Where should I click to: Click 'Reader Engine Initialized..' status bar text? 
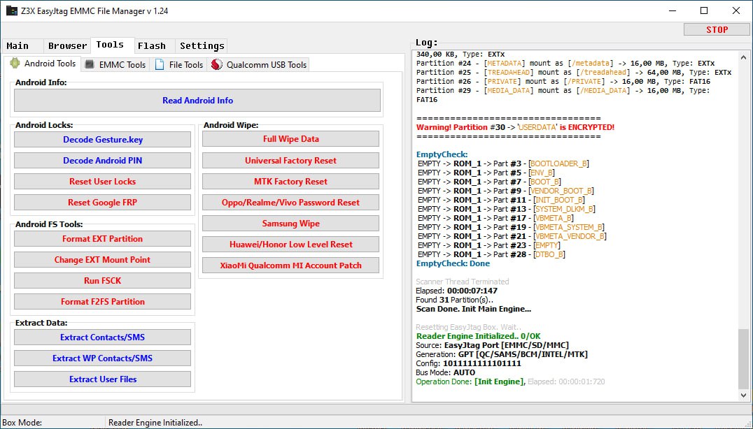click(155, 423)
